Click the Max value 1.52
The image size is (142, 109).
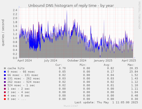pyautogui.click(x=135, y=75)
